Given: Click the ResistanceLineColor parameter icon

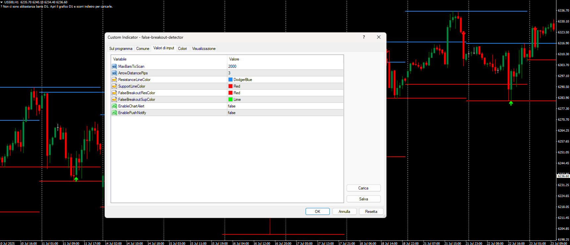Looking at the screenshot, I should 114,80.
